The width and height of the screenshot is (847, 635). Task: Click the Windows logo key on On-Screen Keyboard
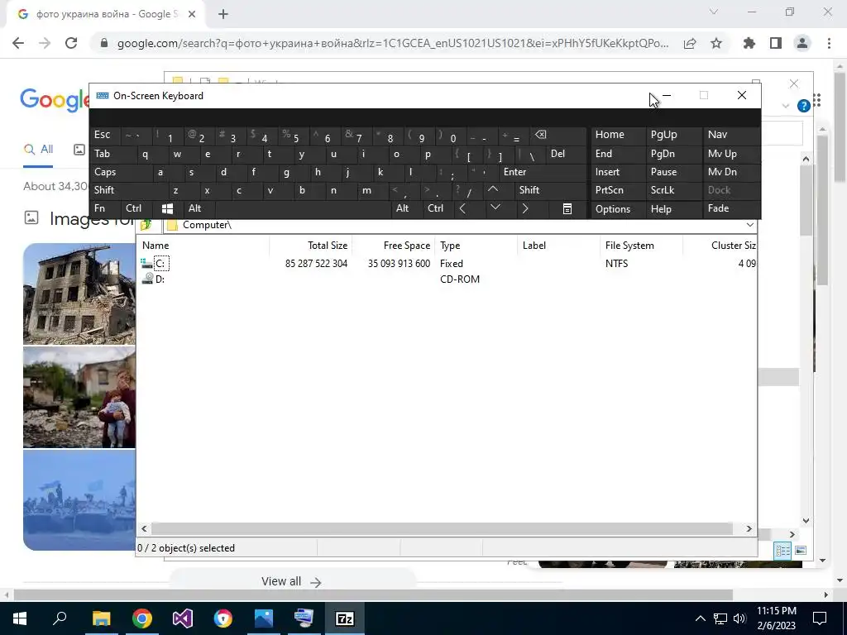coord(167,209)
